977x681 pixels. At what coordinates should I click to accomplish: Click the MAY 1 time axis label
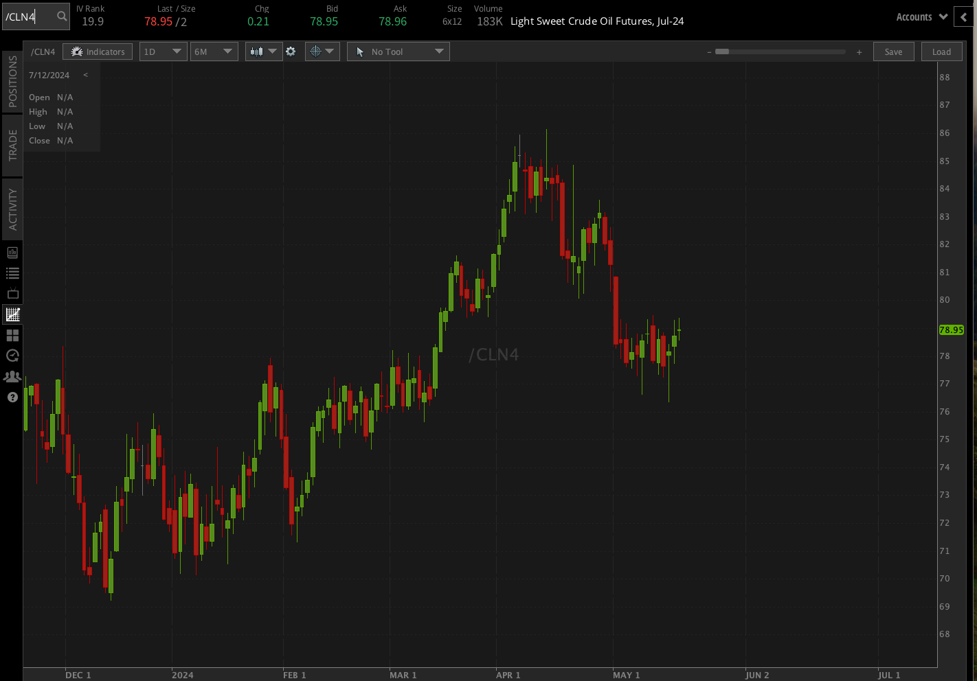coord(627,675)
